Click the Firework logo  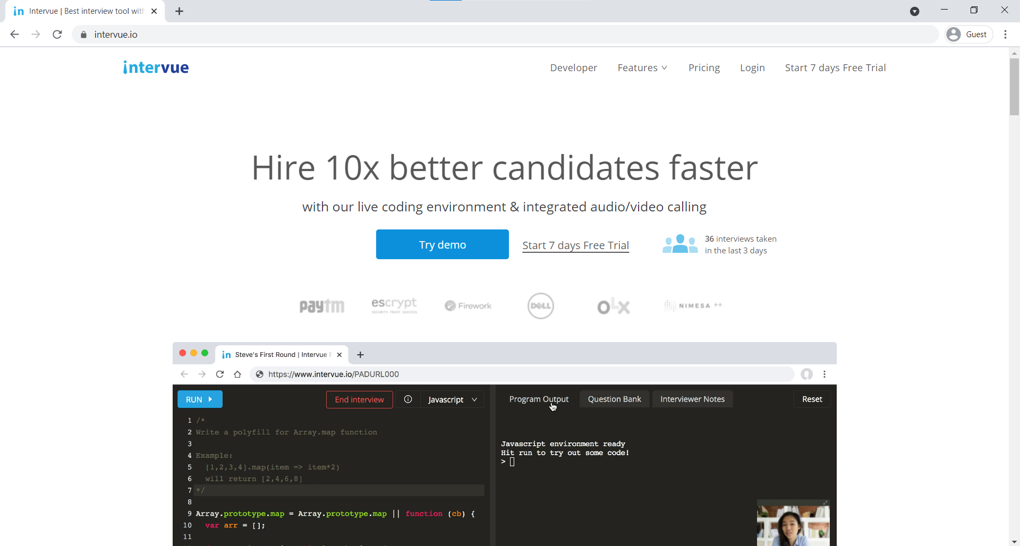click(468, 306)
